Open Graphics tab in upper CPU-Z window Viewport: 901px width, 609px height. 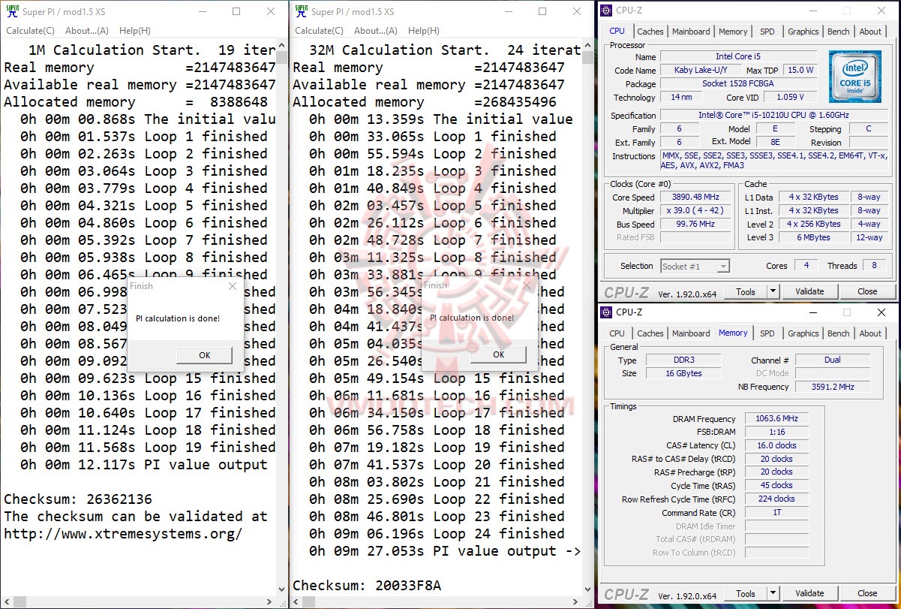803,32
